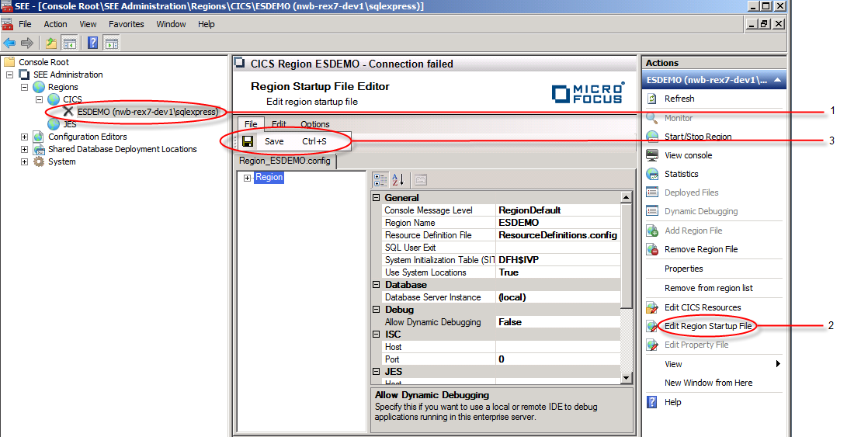Screen dimensions: 854x437
Task: Click Properties in the Actions pane
Action: (683, 269)
